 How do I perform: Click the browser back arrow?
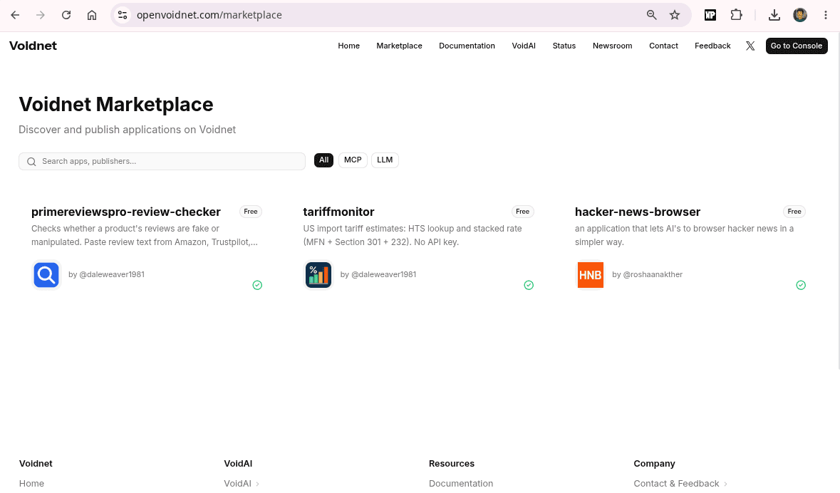click(15, 15)
